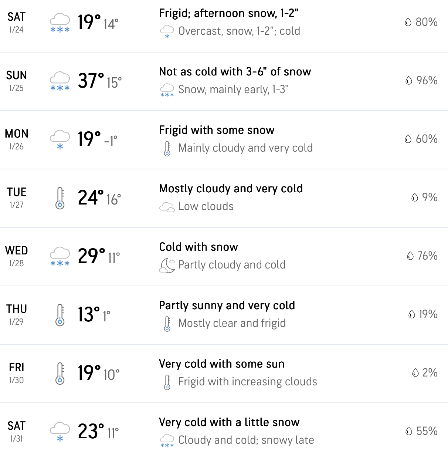Screen dimensions: 448x456
Task: Click the thermometer icon for THU 1/29
Action: (x=60, y=315)
